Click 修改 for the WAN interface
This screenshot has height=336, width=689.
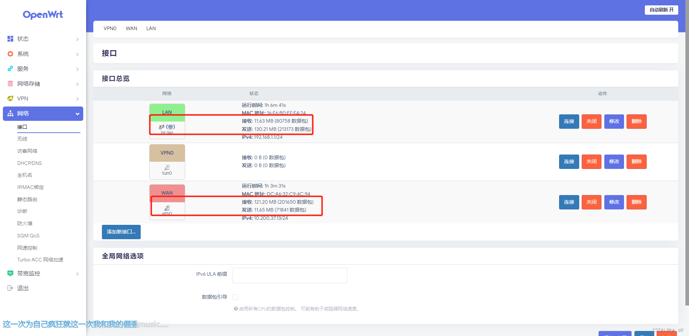coord(614,202)
